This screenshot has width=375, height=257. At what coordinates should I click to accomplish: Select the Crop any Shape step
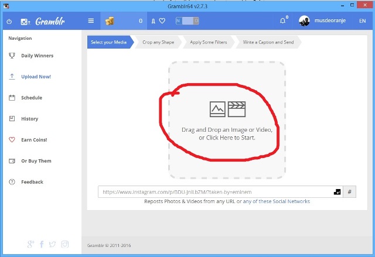point(158,42)
